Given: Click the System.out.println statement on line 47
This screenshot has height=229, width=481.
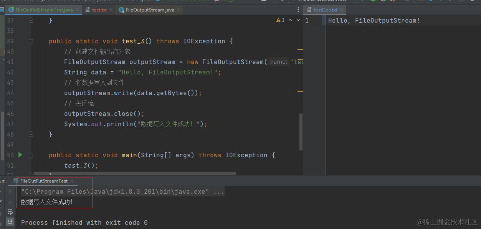Looking at the screenshot, I should (x=136, y=124).
